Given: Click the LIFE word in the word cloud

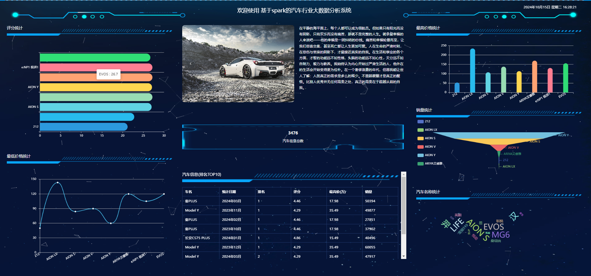Looking at the screenshot, I should pyautogui.click(x=458, y=225).
